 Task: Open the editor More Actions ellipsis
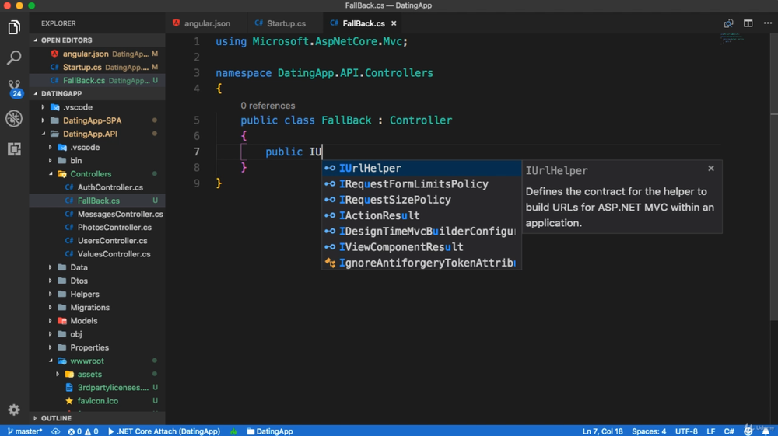[768, 23]
